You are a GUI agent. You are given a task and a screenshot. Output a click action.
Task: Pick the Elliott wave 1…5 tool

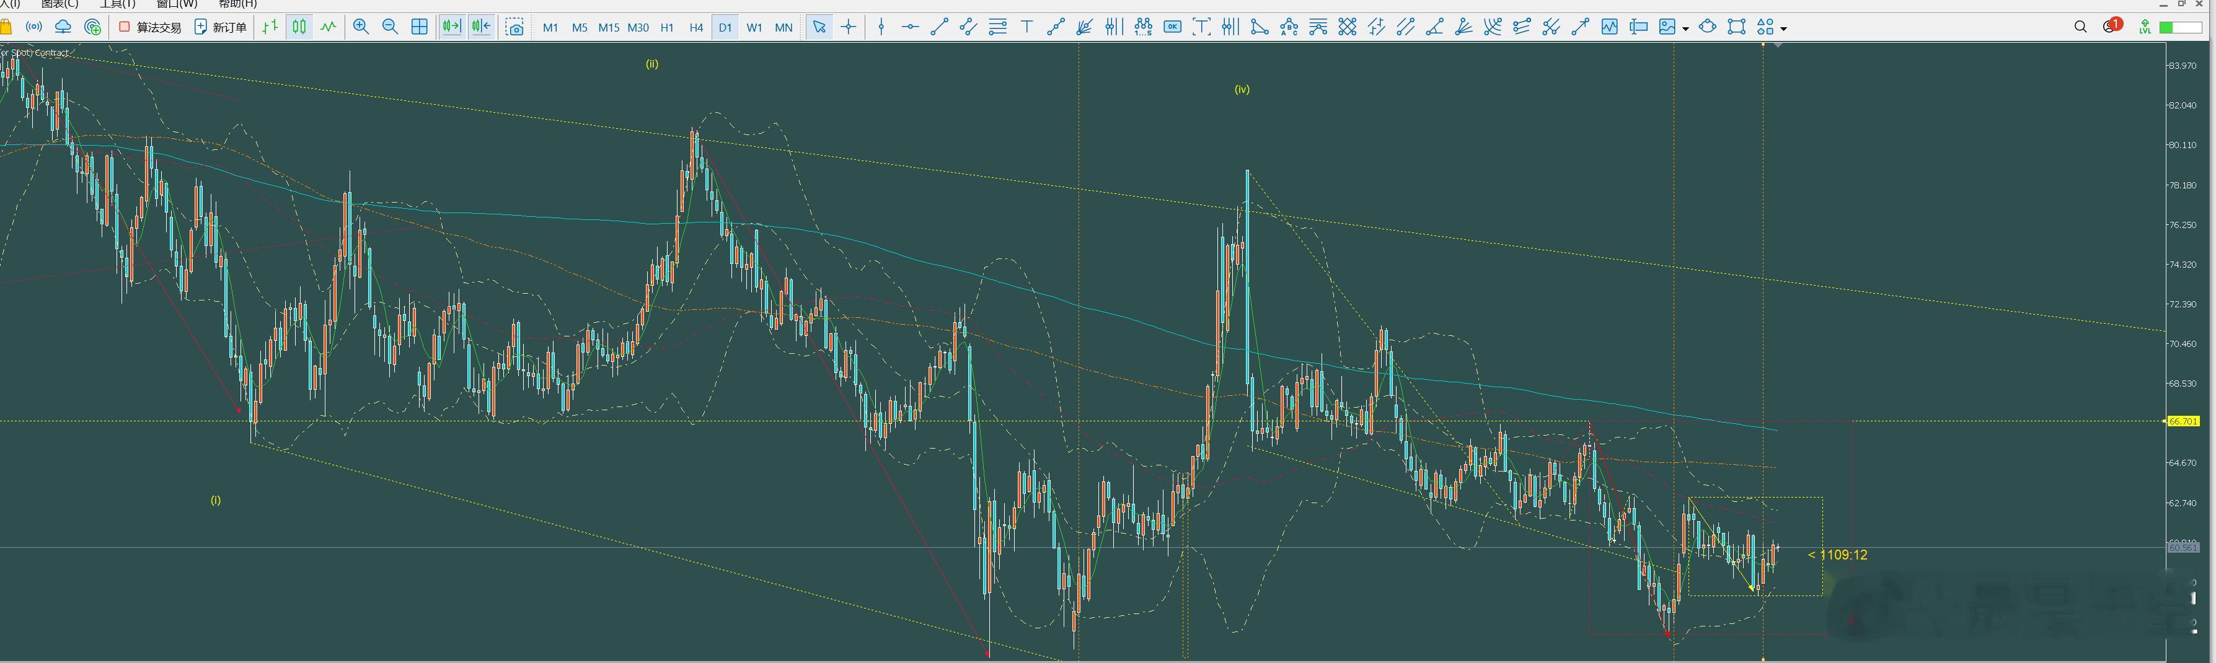pyautogui.click(x=1143, y=27)
